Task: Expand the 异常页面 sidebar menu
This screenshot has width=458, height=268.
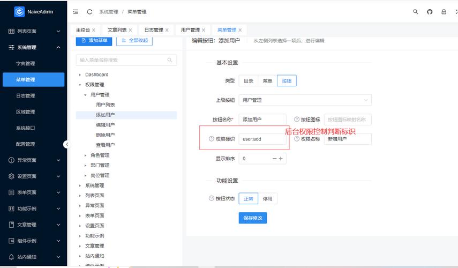Action: 34,160
